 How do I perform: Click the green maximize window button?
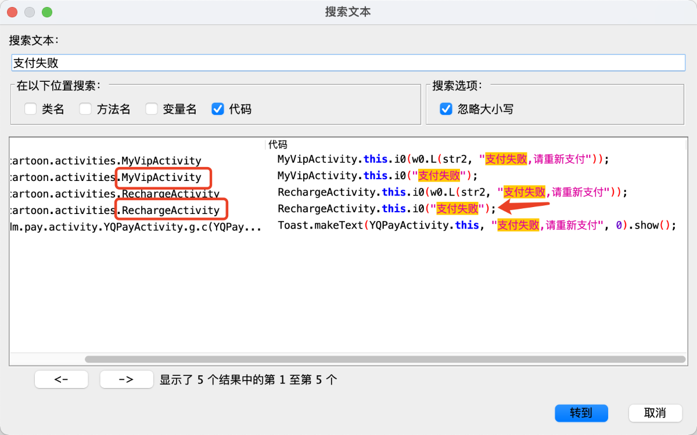[47, 12]
